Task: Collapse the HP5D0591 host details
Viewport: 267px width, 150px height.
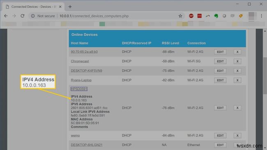Action: point(79,89)
